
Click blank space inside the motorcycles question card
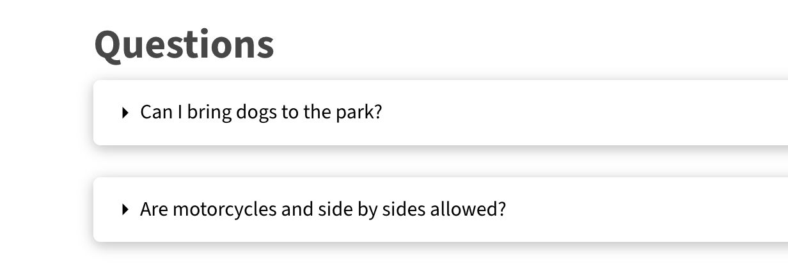pos(640,210)
